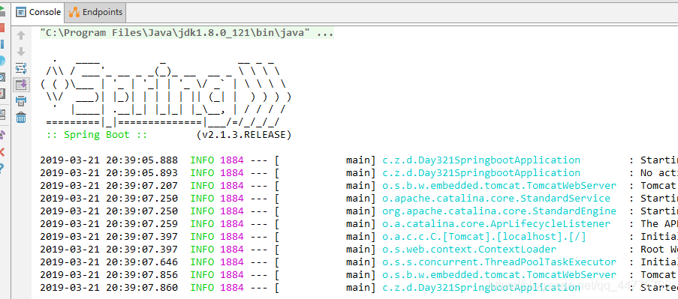The image size is (678, 299).
Task: Open the Endpoints tab
Action: (96, 12)
